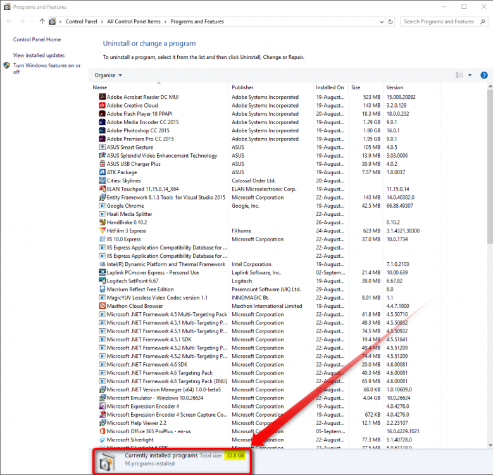Click the Adobe Acrobat Reader DC icon
493x475 pixels.
(102, 97)
